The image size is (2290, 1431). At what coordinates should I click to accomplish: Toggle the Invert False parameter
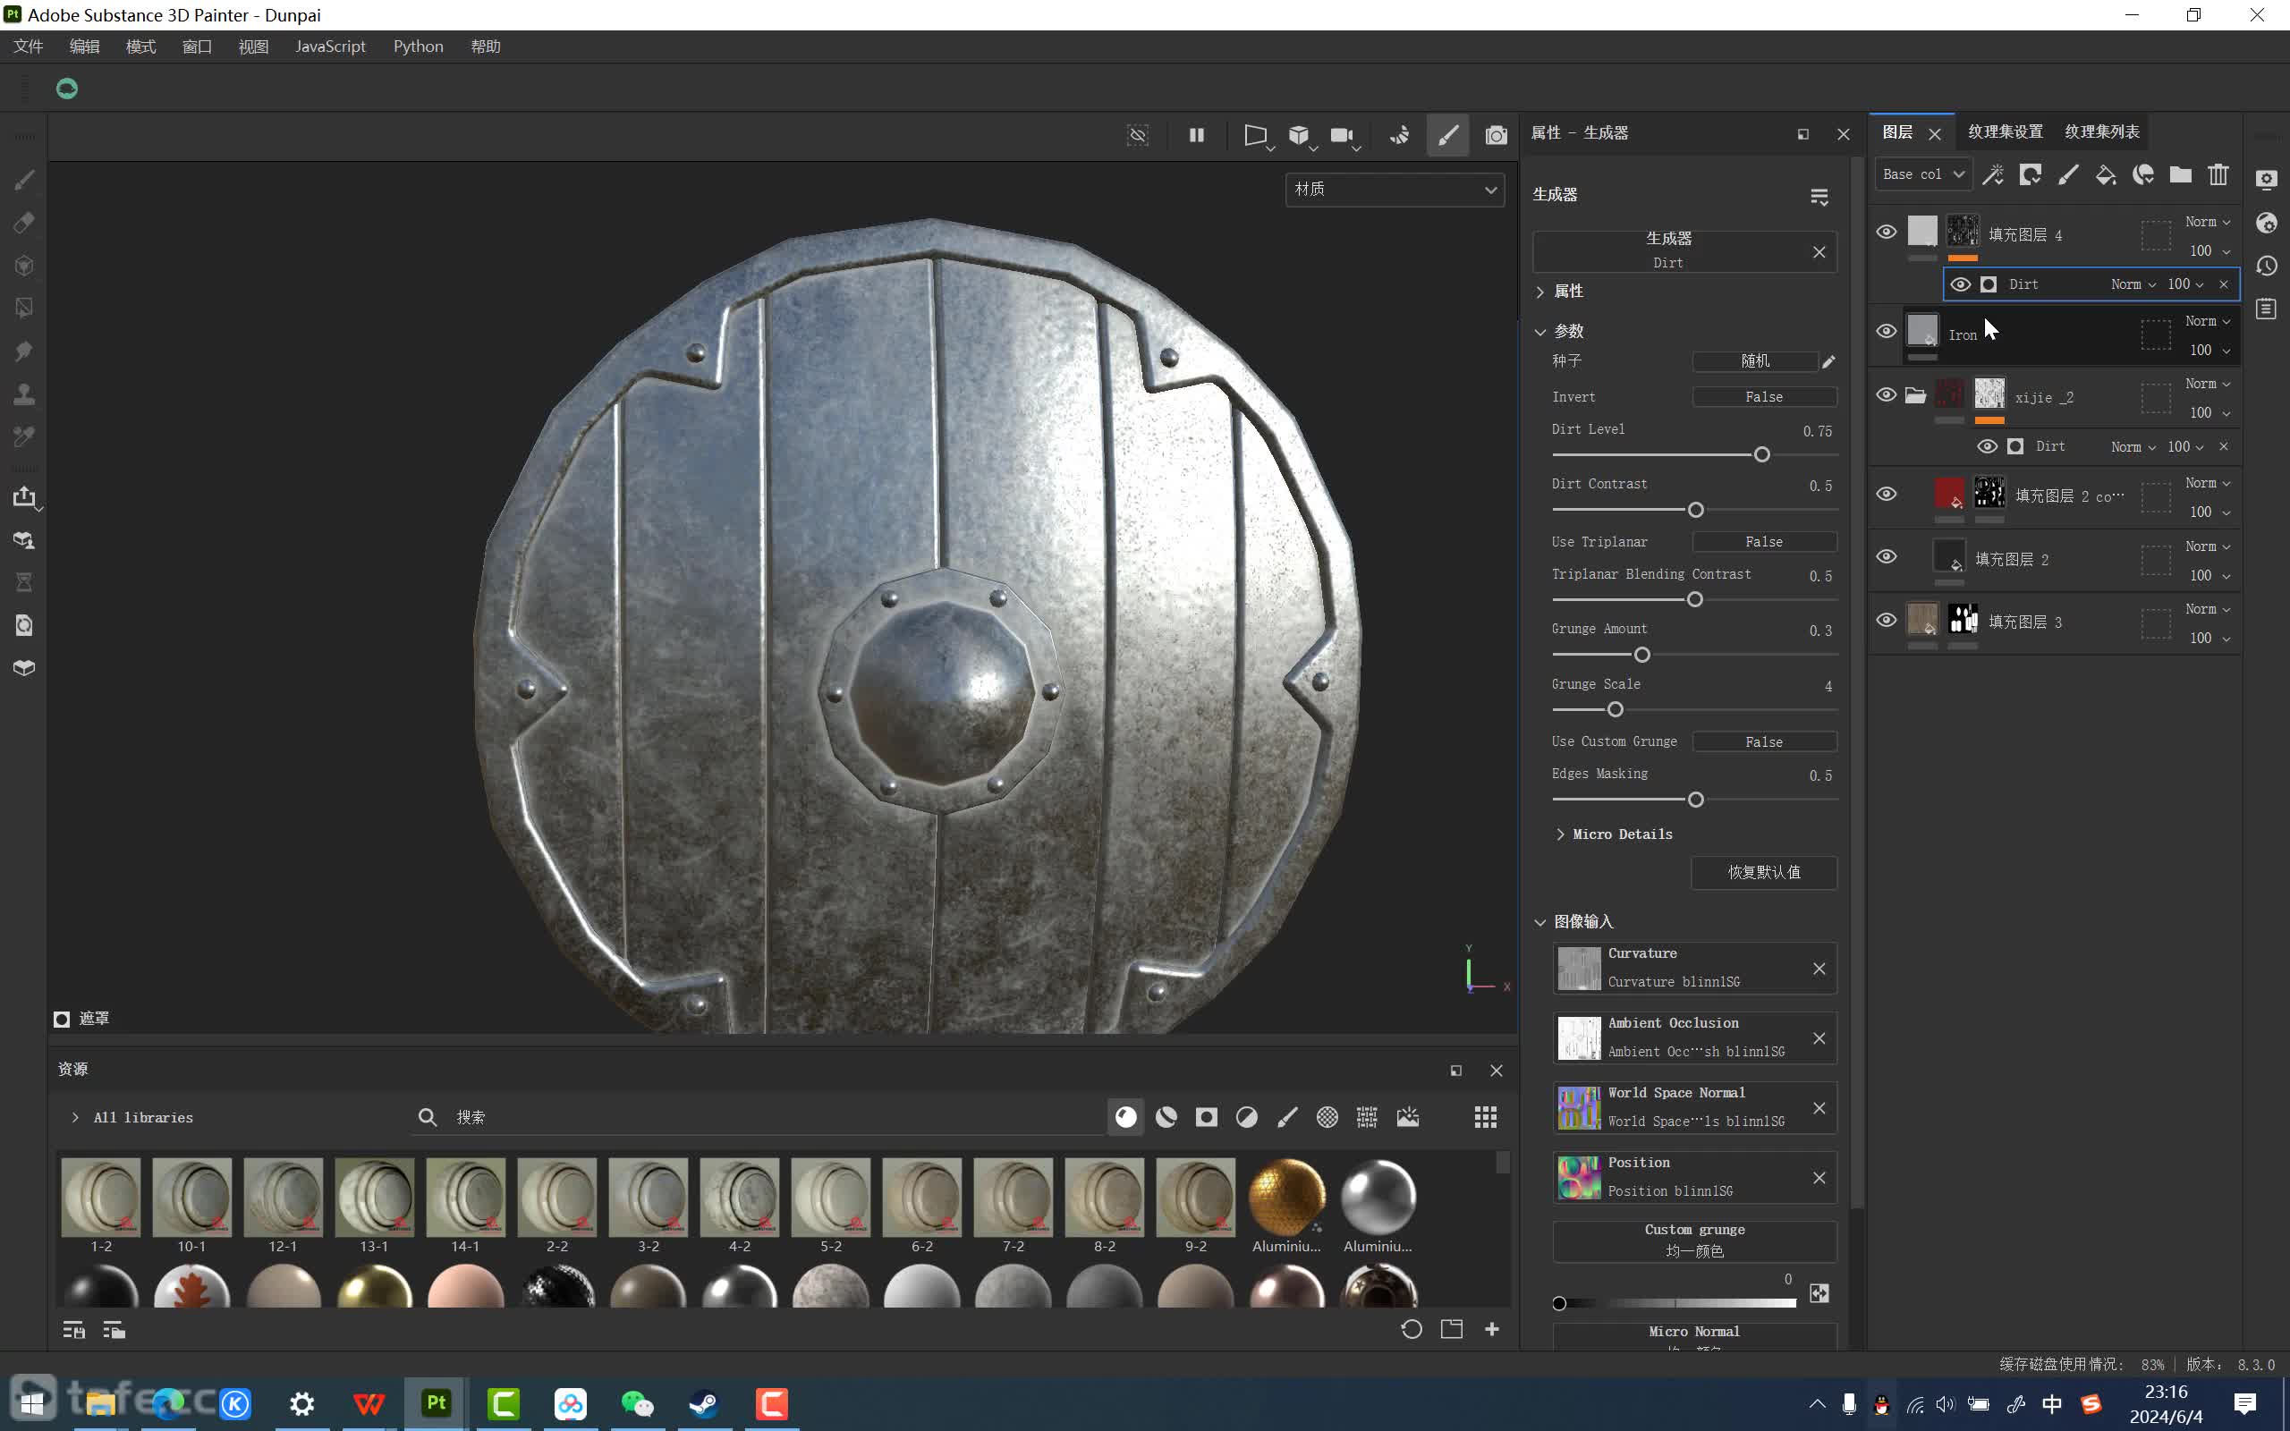click(1764, 396)
